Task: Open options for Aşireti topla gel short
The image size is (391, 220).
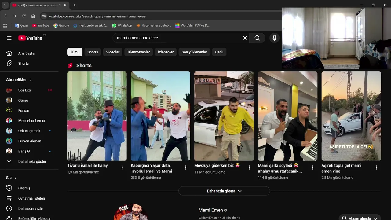Action: pyautogui.click(x=376, y=167)
